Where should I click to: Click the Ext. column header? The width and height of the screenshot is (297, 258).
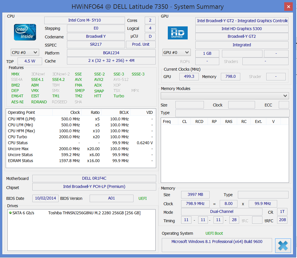[x=258, y=121]
